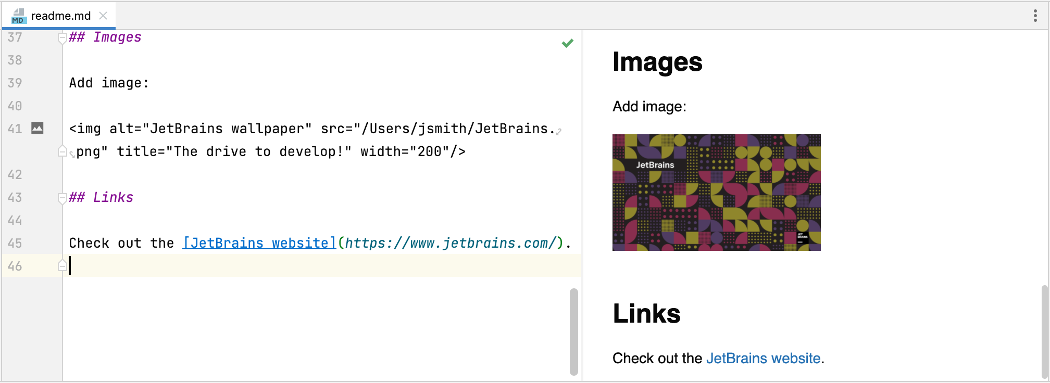Click the [JetBrains website] link text in editor
Viewport: 1050px width, 383px height.
pos(259,243)
